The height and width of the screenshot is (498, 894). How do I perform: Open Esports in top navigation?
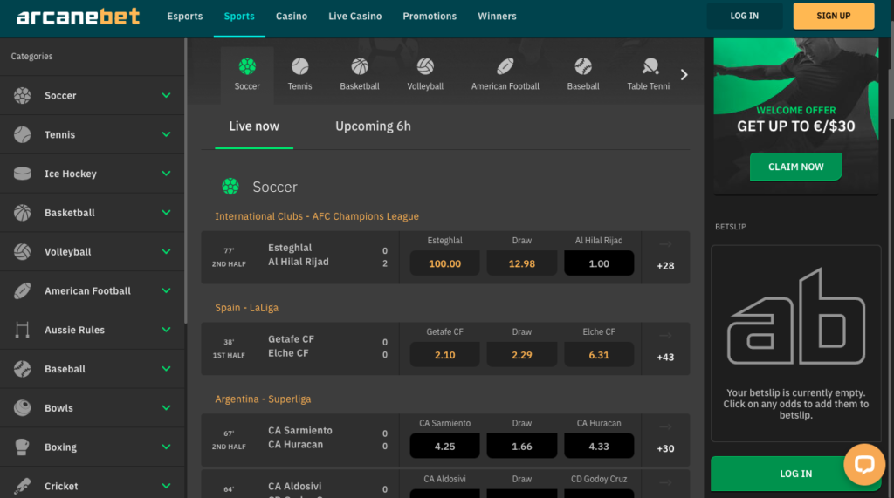pyautogui.click(x=185, y=16)
